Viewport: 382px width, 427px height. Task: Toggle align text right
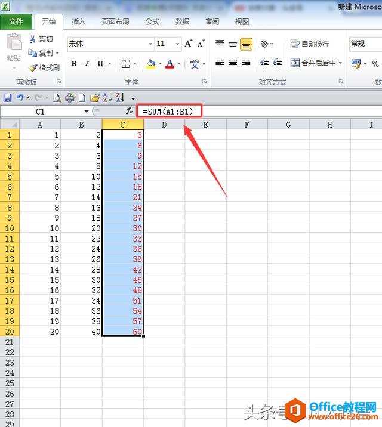point(246,63)
